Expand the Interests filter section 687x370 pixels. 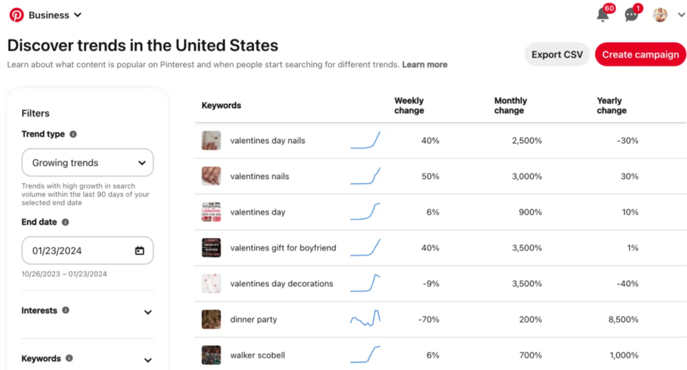[x=148, y=312]
